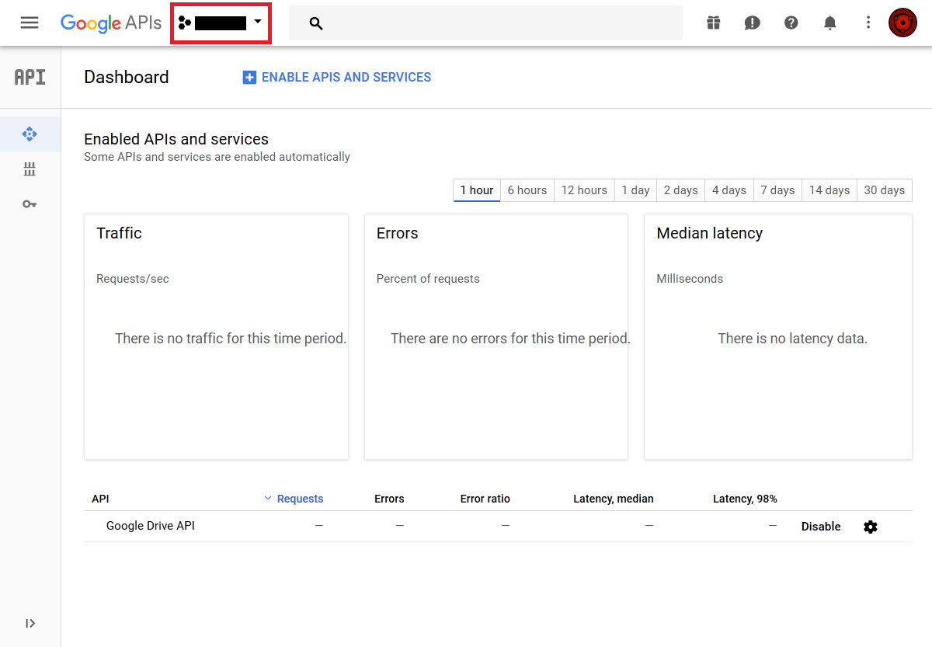Open the three-dot overflow menu
932x647 pixels.
click(x=868, y=23)
